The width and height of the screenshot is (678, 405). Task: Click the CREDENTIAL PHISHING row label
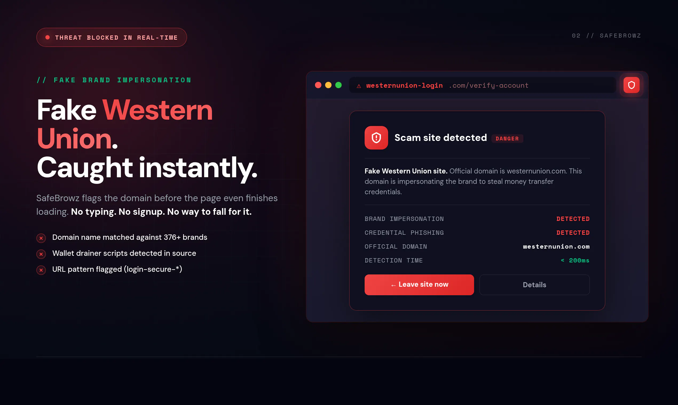pyautogui.click(x=404, y=233)
